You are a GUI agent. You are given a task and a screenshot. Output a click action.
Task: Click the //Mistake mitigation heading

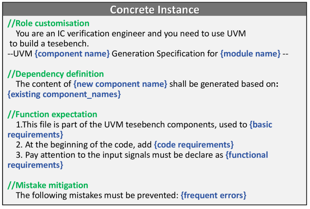(48, 185)
